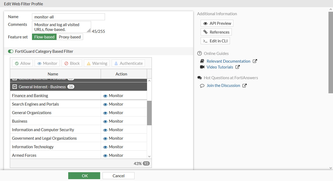Click the Monitor eye icon for Search Engines and Portals

point(105,104)
